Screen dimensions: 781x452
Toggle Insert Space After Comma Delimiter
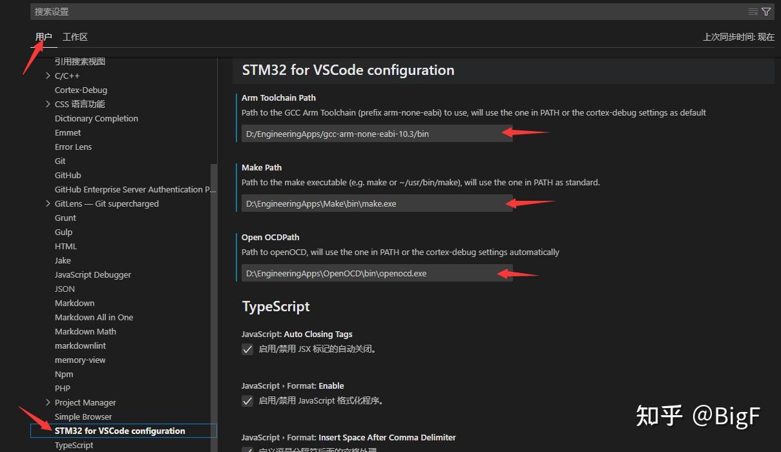[248, 450]
